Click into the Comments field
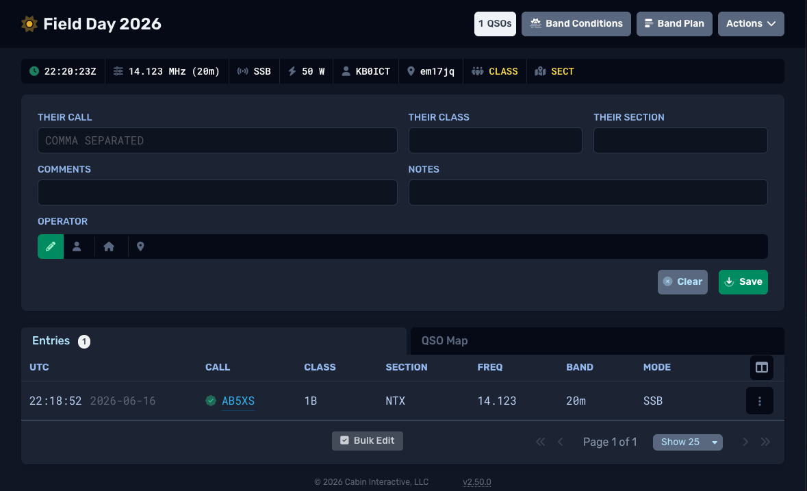 [217, 192]
